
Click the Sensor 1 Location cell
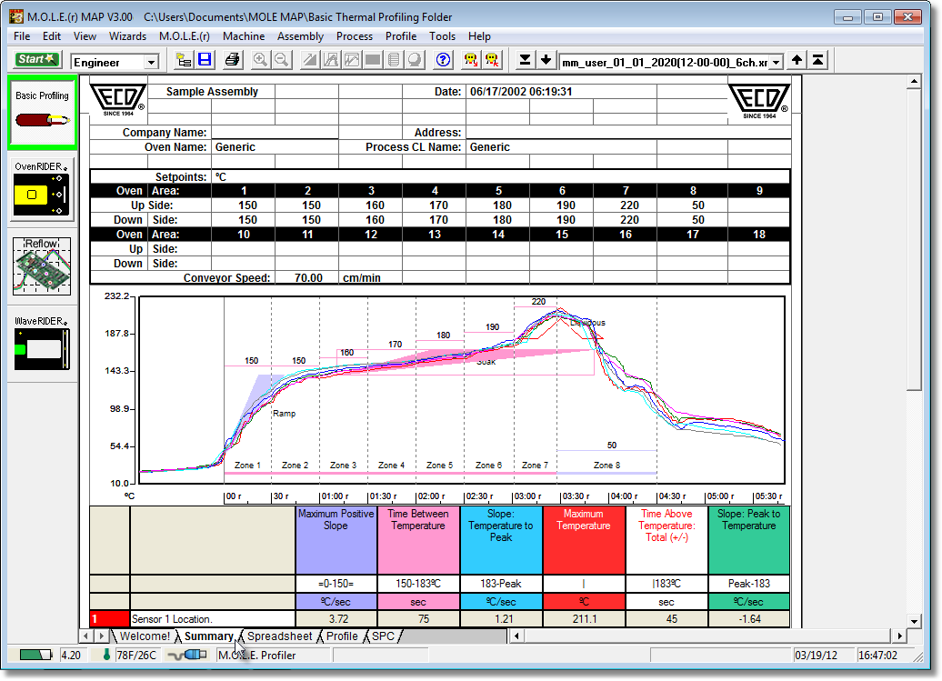pos(212,618)
